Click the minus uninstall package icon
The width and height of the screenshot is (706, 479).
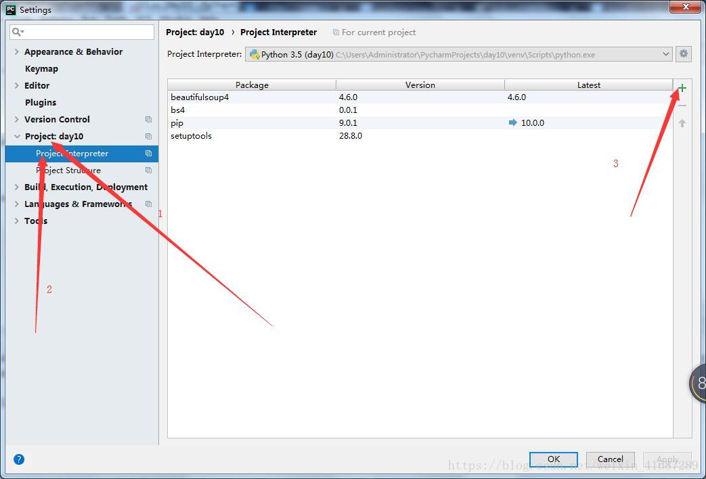point(682,106)
